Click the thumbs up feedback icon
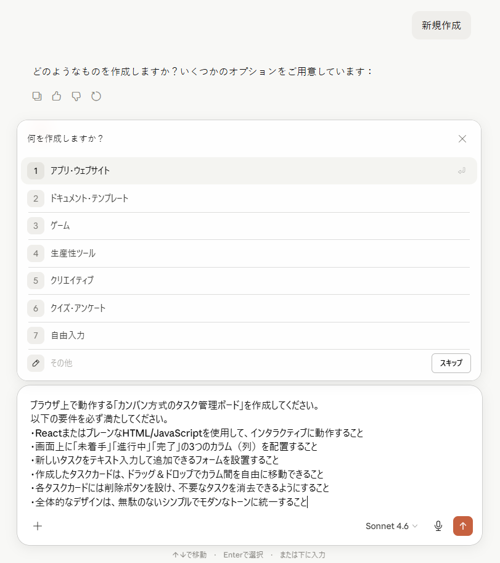Viewport: 500px width, 563px height. [56, 96]
